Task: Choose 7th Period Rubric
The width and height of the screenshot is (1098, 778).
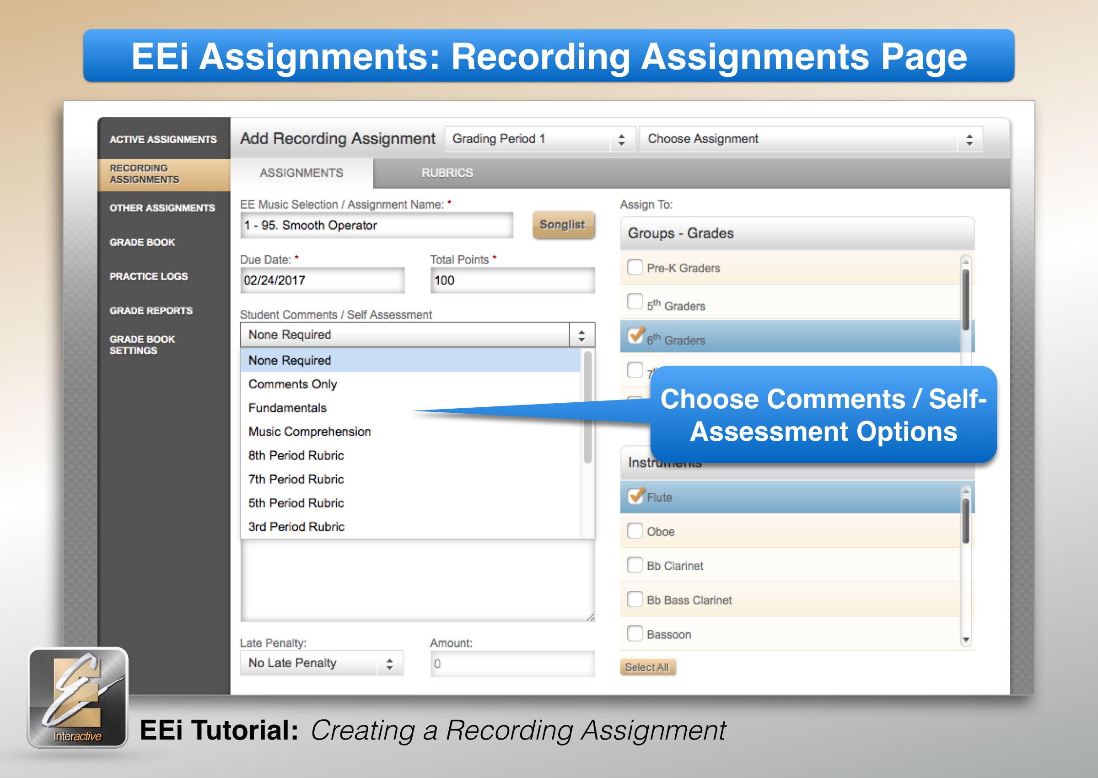Action: pyautogui.click(x=411, y=480)
